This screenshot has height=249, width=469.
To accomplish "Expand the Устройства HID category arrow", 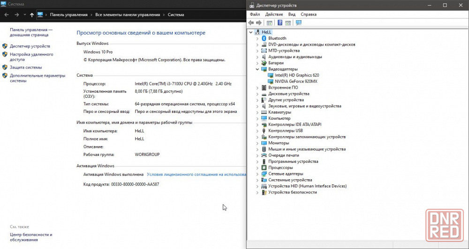I will point(257,186).
